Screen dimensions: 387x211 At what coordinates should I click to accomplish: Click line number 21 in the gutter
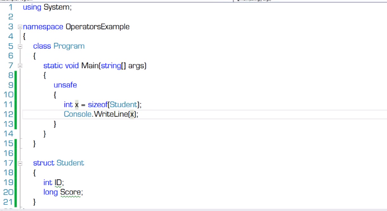[8, 202]
